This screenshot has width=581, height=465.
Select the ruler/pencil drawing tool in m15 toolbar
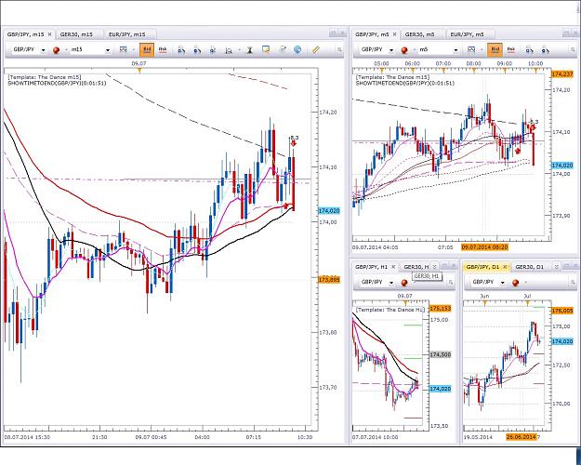[x=316, y=49]
